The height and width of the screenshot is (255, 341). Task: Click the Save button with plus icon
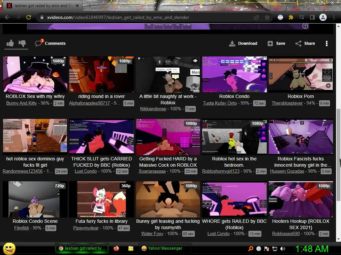276,43
